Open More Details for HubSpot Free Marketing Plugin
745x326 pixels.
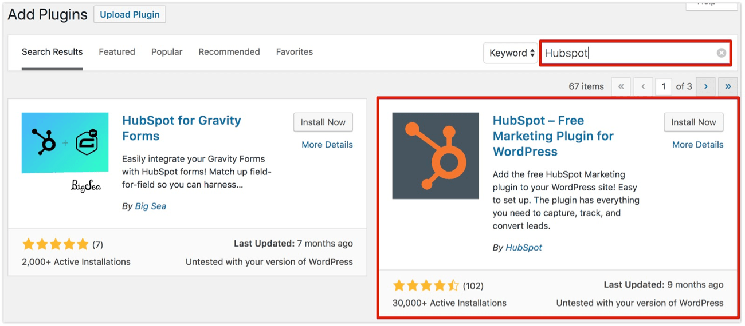697,145
